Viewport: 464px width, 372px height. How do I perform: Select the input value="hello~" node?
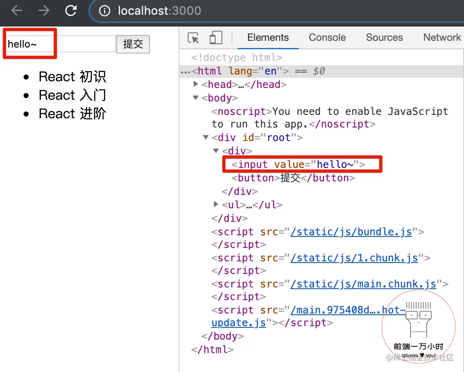298,164
